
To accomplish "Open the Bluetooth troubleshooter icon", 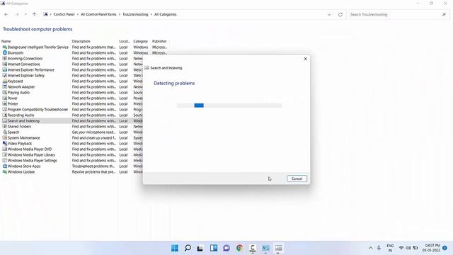I will click(x=5, y=53).
